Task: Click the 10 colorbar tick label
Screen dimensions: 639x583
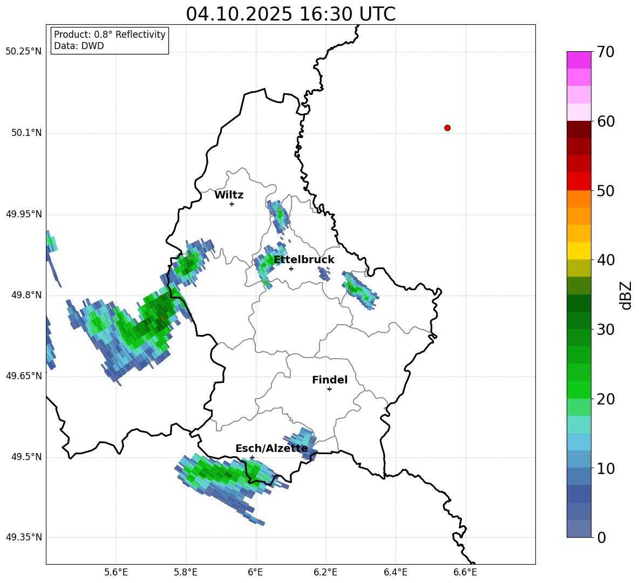Action: [606, 469]
